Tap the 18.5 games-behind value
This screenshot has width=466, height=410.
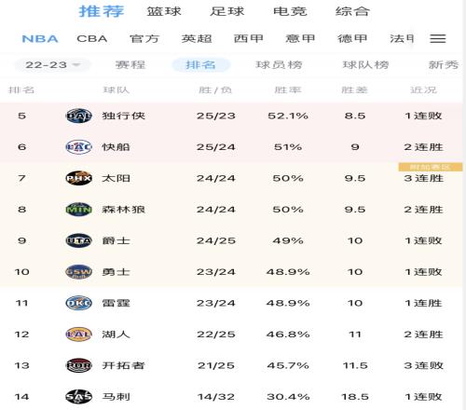point(355,397)
